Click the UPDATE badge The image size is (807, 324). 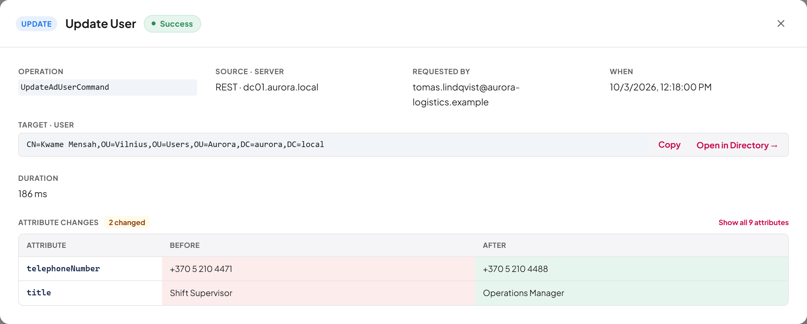coord(36,24)
